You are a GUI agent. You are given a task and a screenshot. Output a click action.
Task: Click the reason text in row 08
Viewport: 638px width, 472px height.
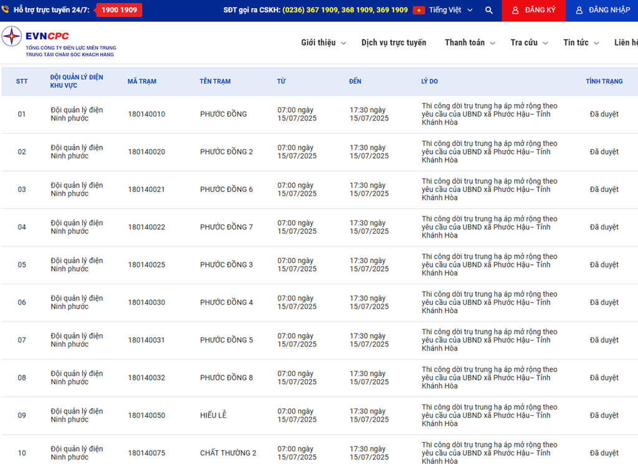tap(489, 378)
